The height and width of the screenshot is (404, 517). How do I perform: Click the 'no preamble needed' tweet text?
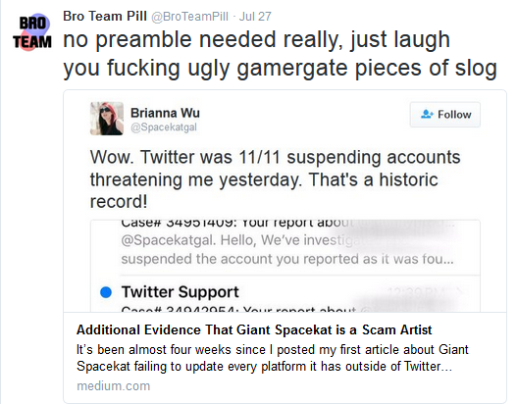point(280,53)
